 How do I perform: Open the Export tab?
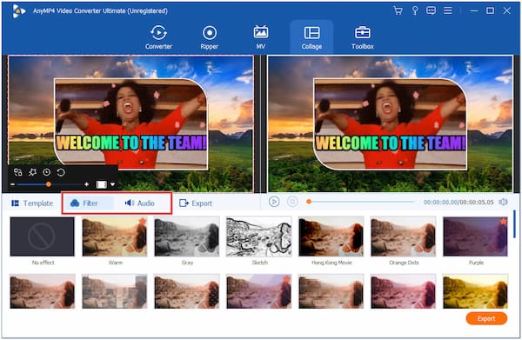196,203
